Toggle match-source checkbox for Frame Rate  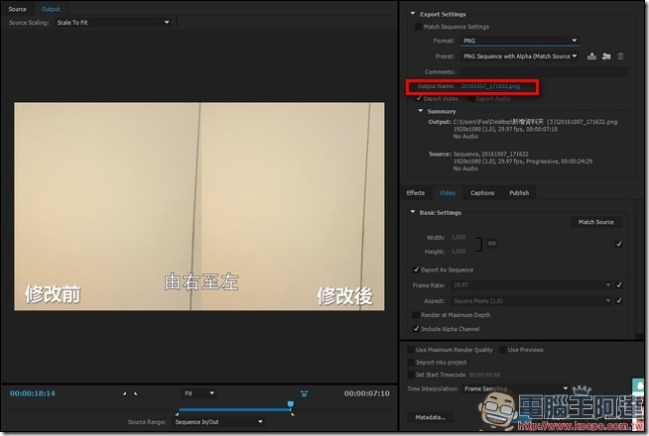coord(619,284)
